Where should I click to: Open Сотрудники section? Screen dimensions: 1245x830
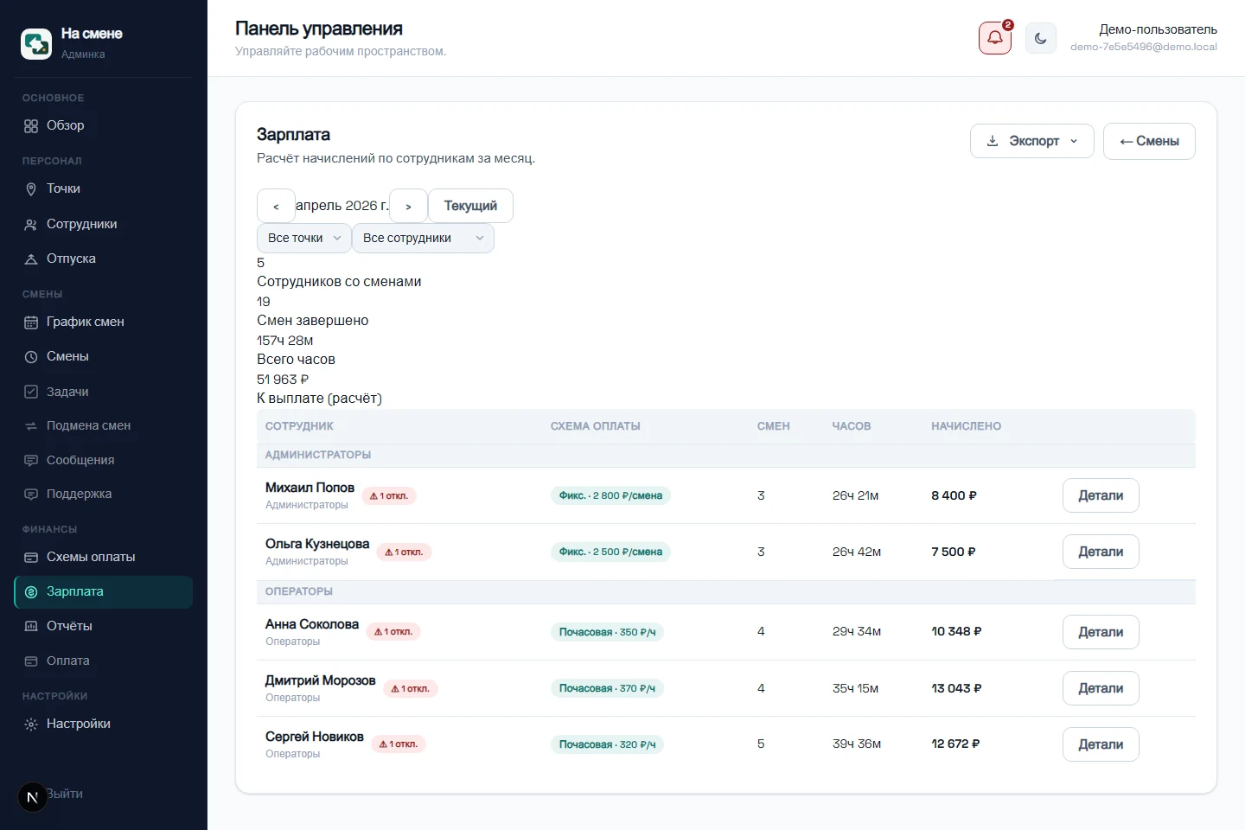pos(104,224)
